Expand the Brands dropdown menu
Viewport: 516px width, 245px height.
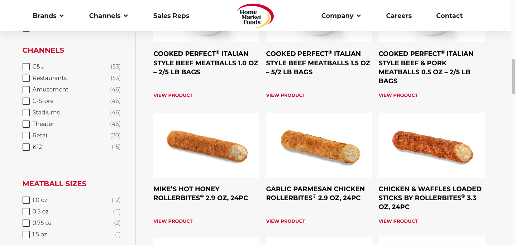pyautogui.click(x=48, y=16)
